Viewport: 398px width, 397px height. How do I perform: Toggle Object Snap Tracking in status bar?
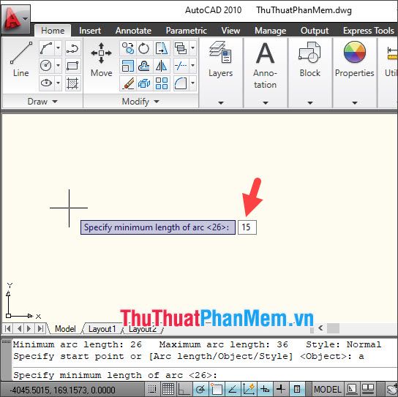(x=233, y=389)
